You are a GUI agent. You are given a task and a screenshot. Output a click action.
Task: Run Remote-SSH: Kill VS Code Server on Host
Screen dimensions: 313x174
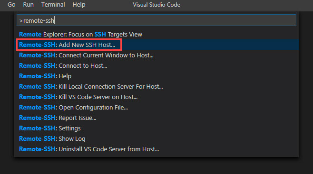coord(156,97)
